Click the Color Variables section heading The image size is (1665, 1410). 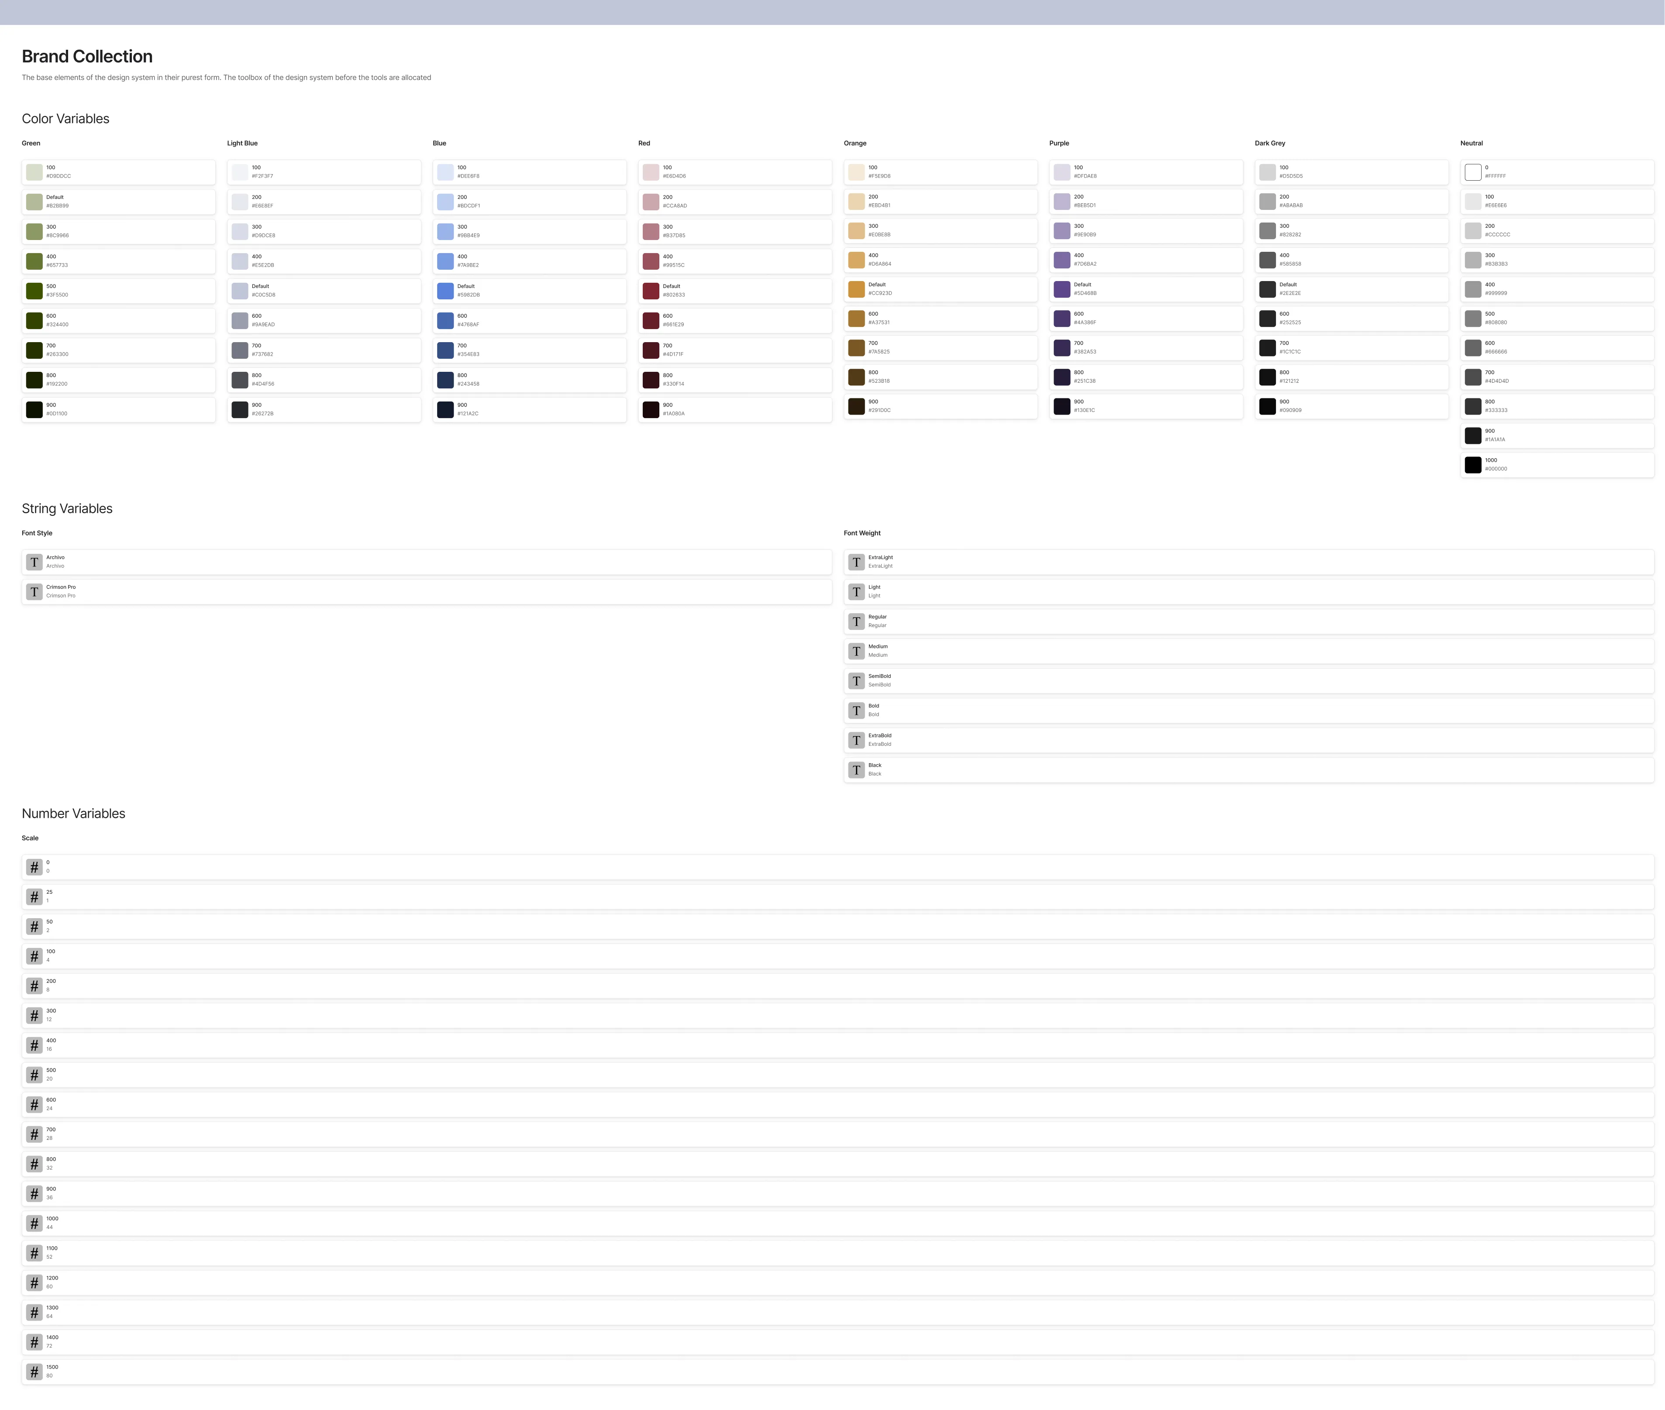tap(65, 118)
